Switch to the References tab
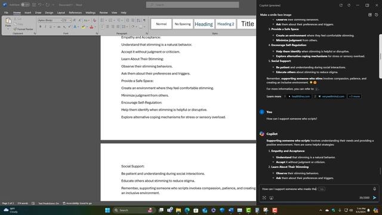Image resolution: width=382 pixels, height=215 pixels. pyautogui.click(x=75, y=13)
